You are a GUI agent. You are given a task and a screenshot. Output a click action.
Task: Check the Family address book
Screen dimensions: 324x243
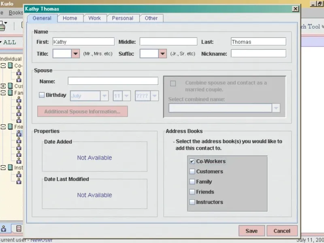[x=192, y=181]
